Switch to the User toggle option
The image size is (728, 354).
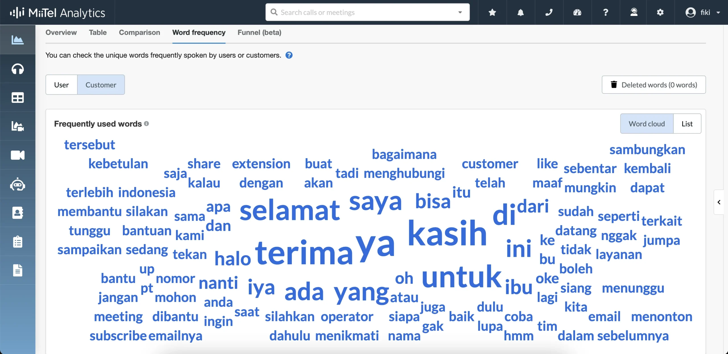(61, 84)
